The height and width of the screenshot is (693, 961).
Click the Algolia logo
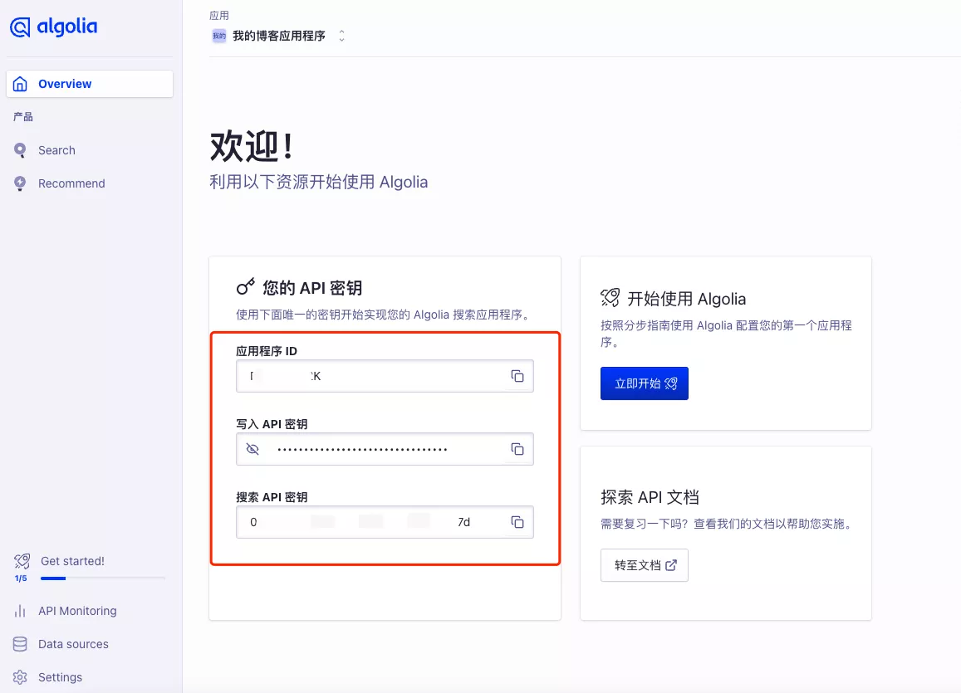click(53, 27)
